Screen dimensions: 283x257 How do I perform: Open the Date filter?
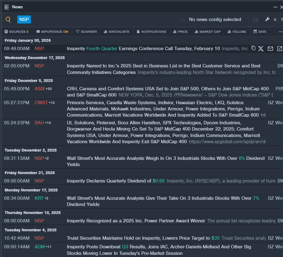(260, 32)
